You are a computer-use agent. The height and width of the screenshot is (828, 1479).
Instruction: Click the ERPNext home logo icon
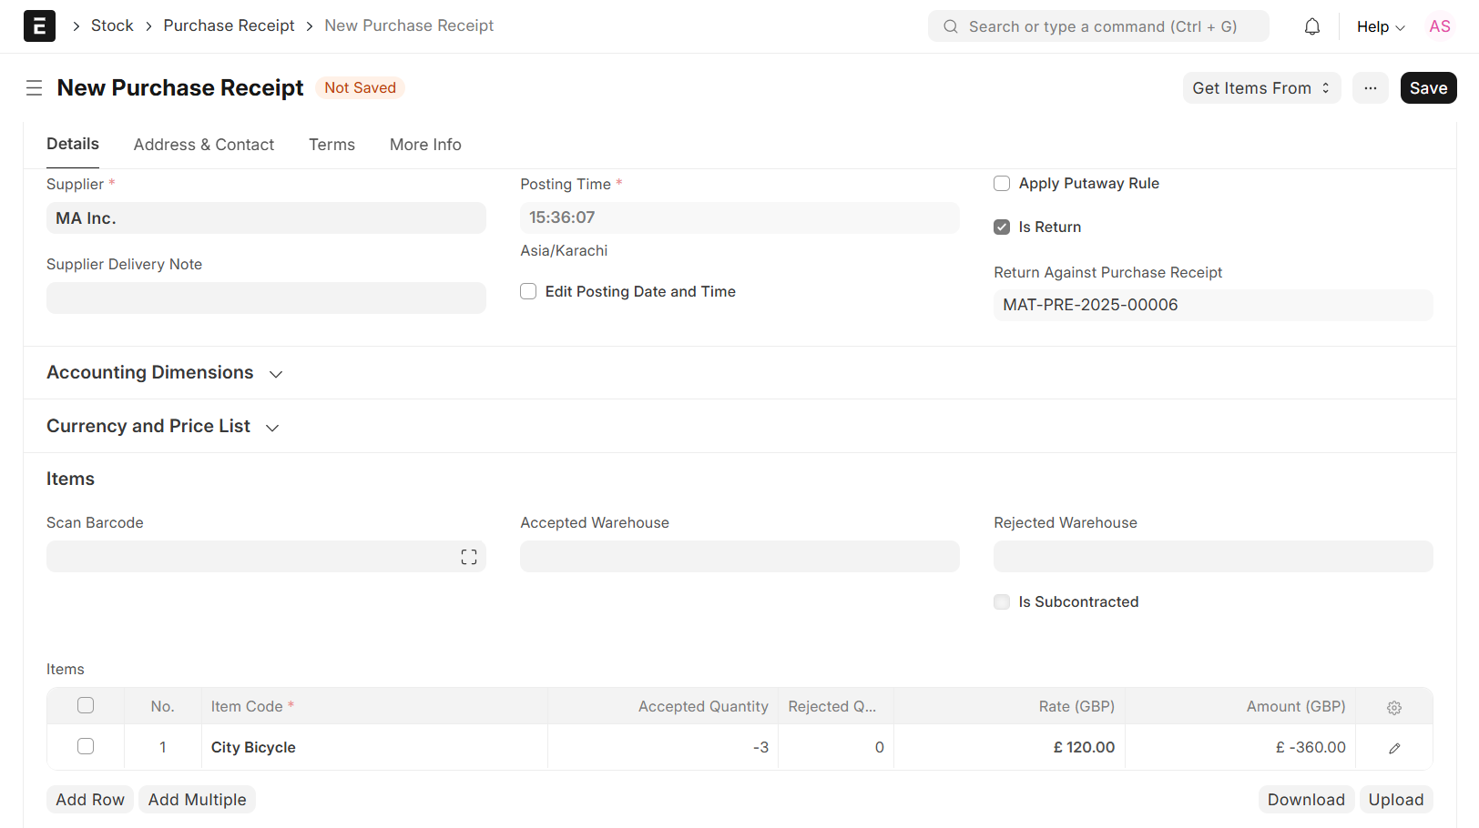point(39,26)
